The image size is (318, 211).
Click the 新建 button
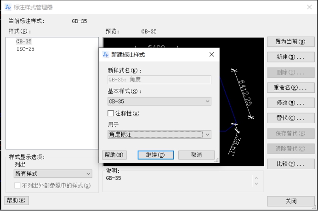click(x=290, y=57)
